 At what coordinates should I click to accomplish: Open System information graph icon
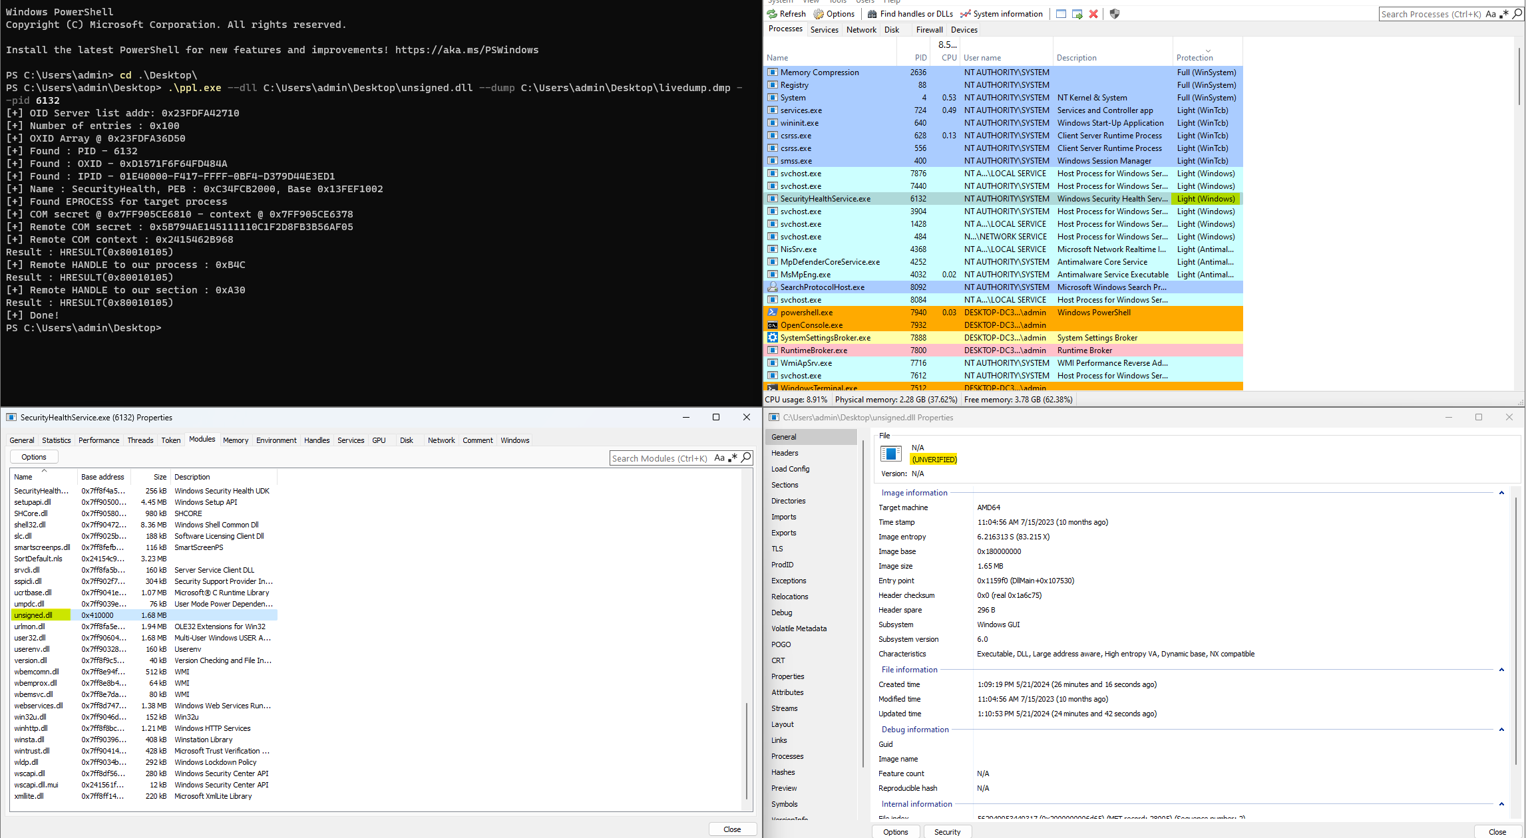click(x=965, y=14)
